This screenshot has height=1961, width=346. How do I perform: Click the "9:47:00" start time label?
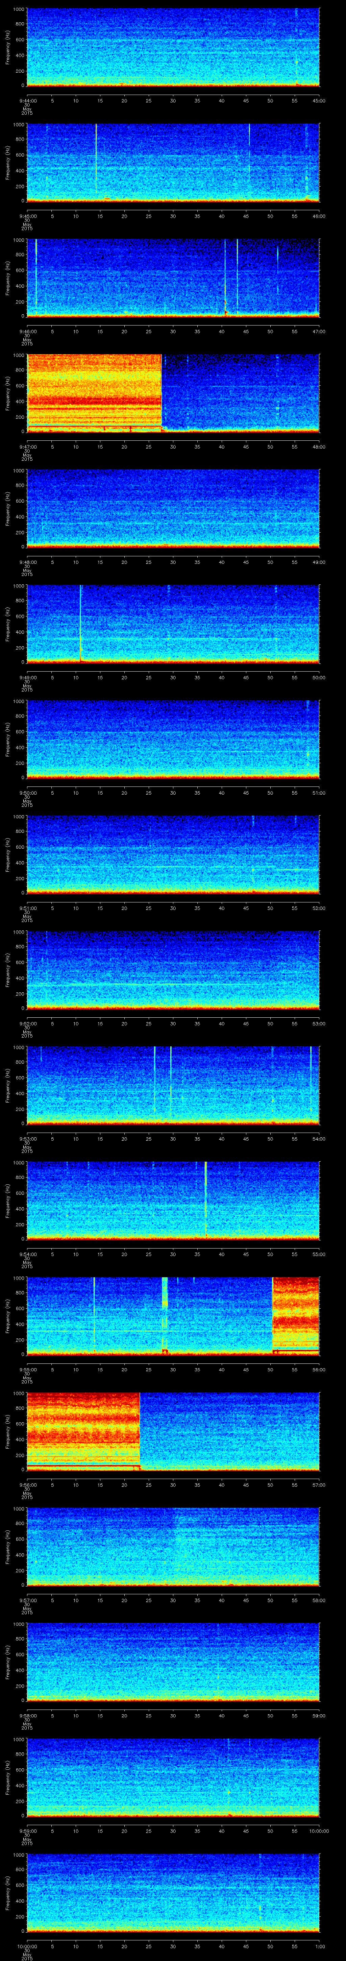pyautogui.click(x=27, y=447)
